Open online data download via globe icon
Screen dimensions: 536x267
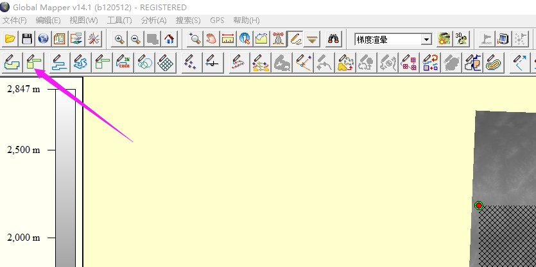(x=44, y=39)
